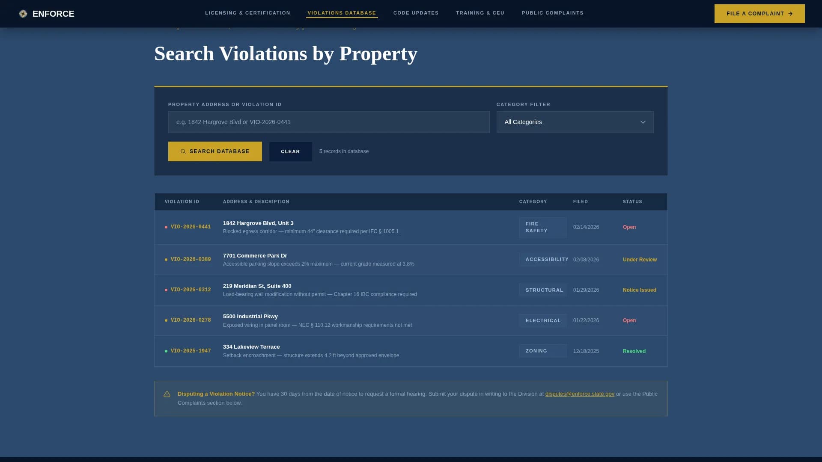Open Licensing & Certification menu

click(247, 13)
